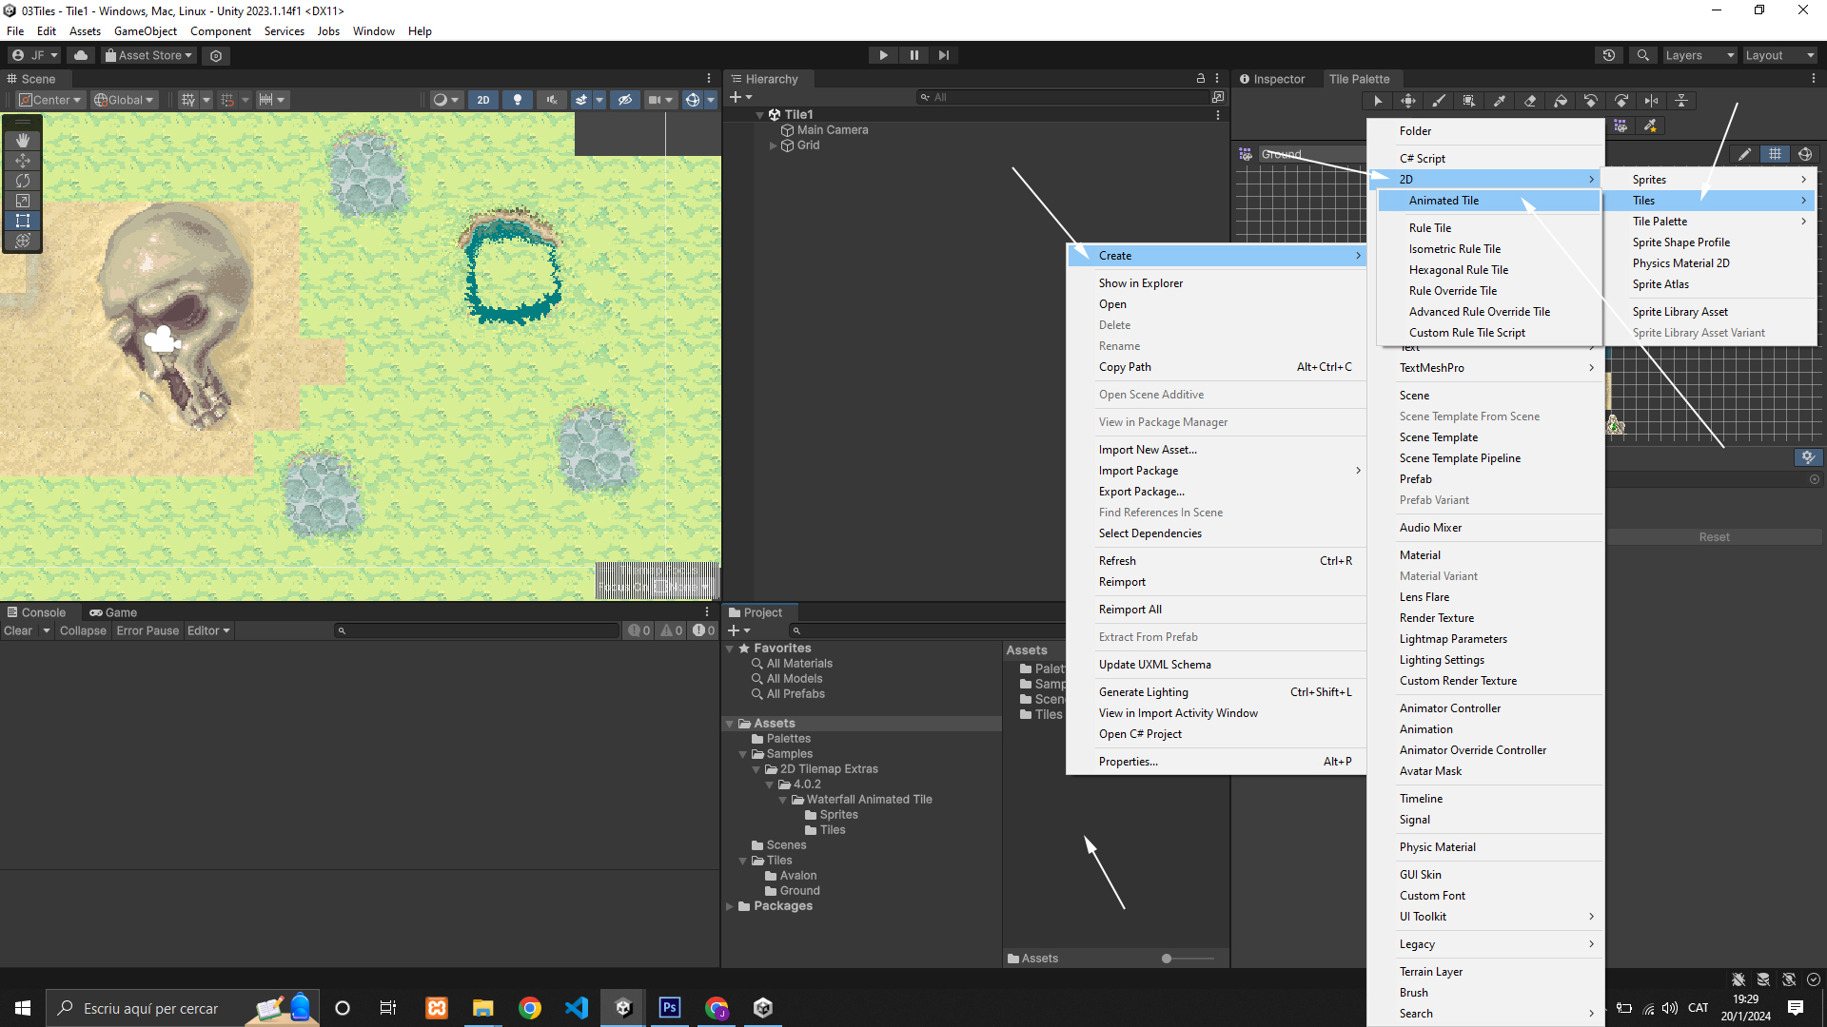
Task: Click the Clear button in Console
Action: [18, 630]
